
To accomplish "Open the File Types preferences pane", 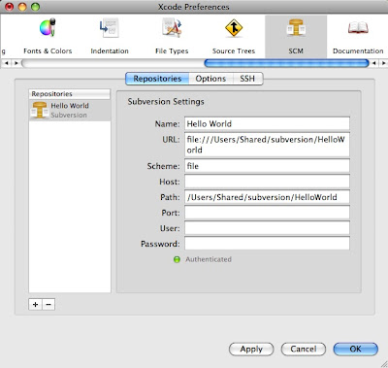I will tap(172, 36).
